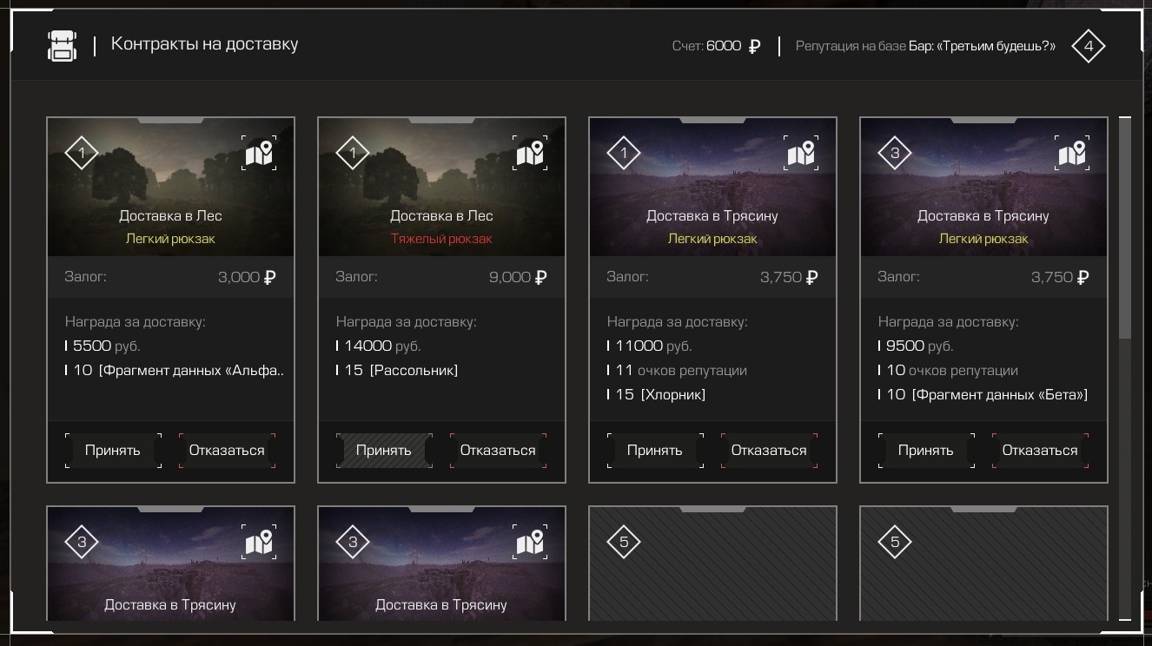Accept the 11000 руб. Swamp delivery contract
Viewport: 1152px width, 646px height.
pyautogui.click(x=655, y=451)
